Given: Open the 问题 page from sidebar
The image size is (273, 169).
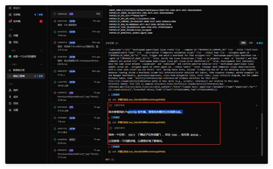Looking at the screenshot, I should coord(26,35).
